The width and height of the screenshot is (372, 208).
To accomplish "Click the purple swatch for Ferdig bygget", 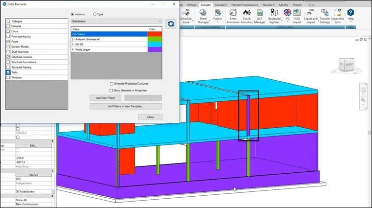I will pyautogui.click(x=155, y=49).
